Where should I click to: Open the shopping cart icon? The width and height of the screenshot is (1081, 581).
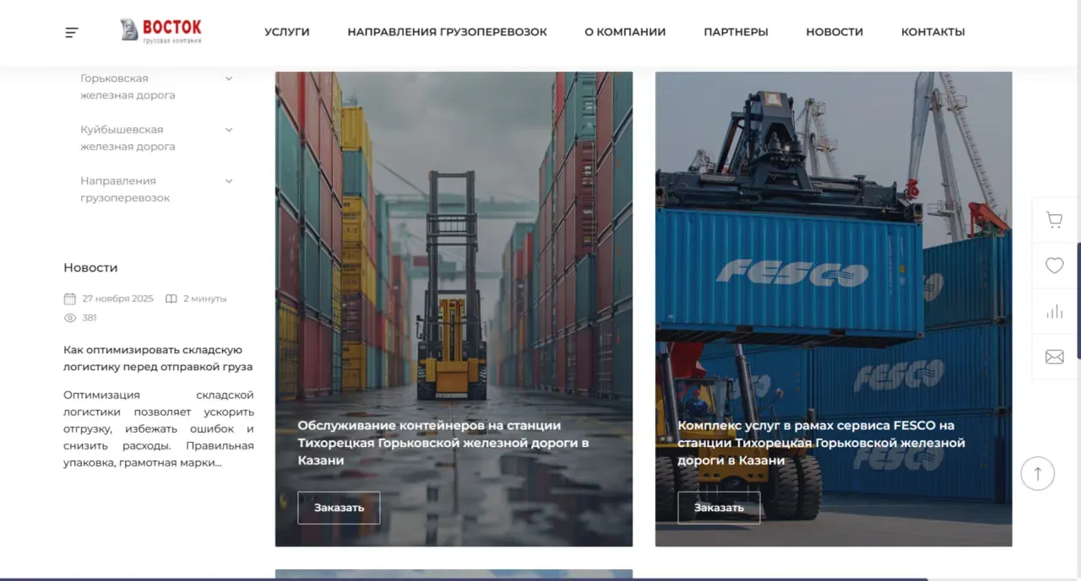tap(1054, 220)
